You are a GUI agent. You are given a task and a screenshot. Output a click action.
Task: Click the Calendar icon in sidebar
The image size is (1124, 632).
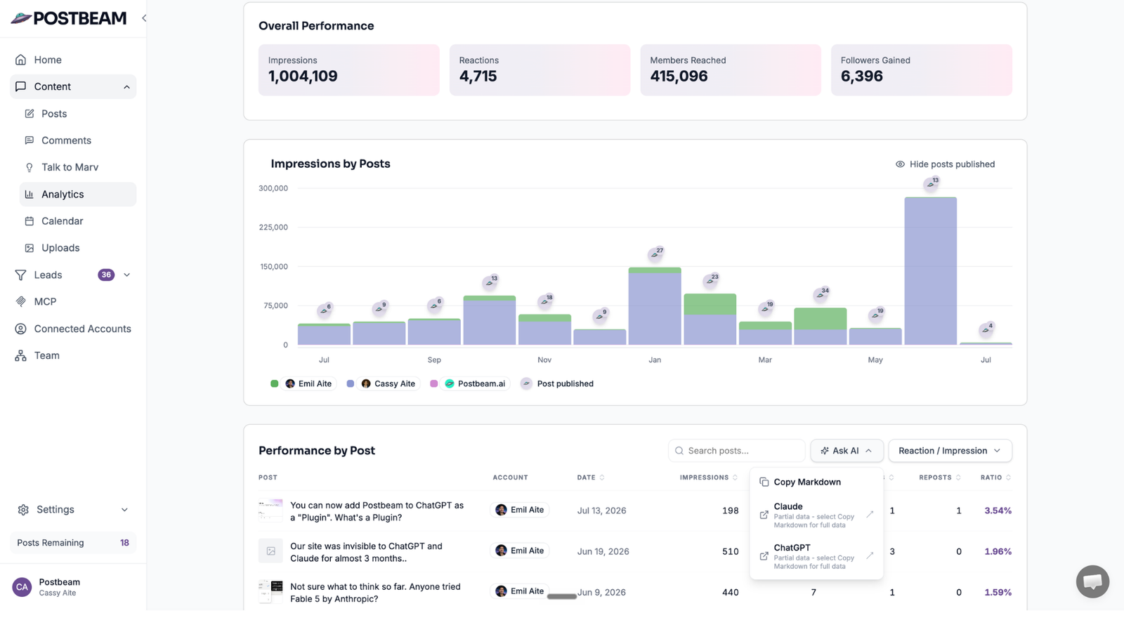click(30, 221)
